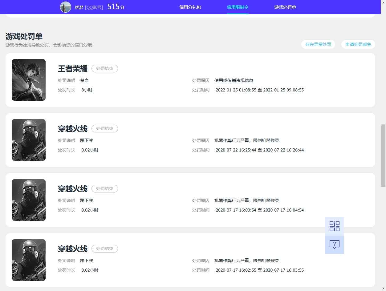The height and width of the screenshot is (291, 386).
Task: Click the 游戏处罚单 section heading
Action: [x=24, y=36]
